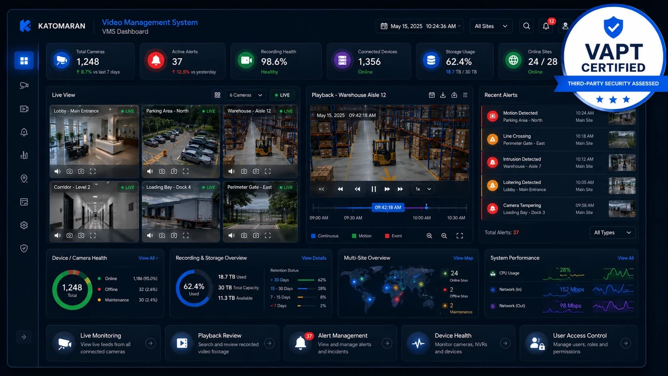The width and height of the screenshot is (668, 376).
Task: Click View Details in Recording & Storage
Action: point(314,258)
